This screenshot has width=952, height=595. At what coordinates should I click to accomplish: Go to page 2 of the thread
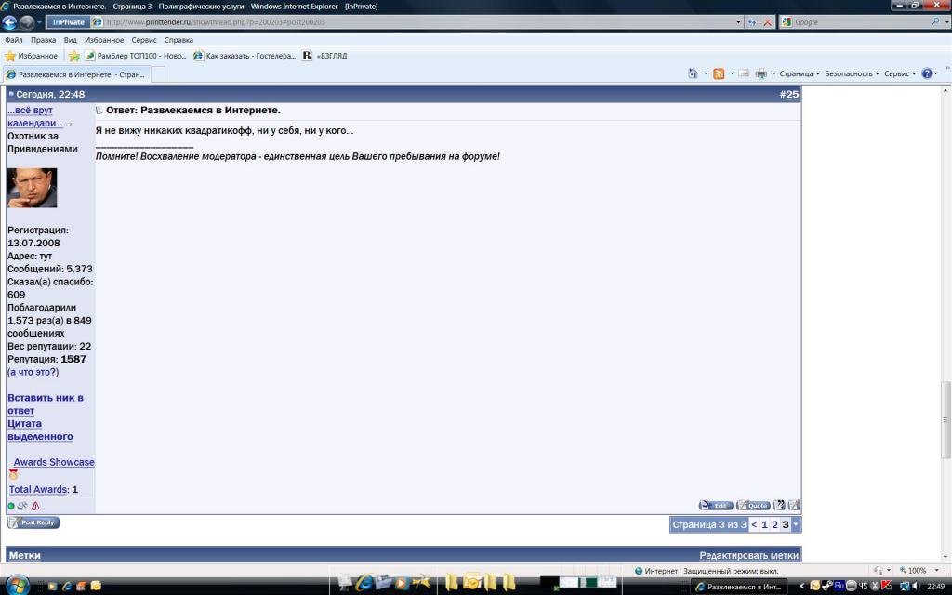[x=774, y=525]
